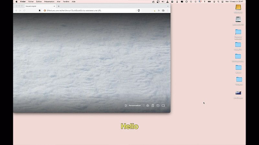Start Brave Talk video camera icon
The height and width of the screenshot is (145, 259).
point(163,106)
